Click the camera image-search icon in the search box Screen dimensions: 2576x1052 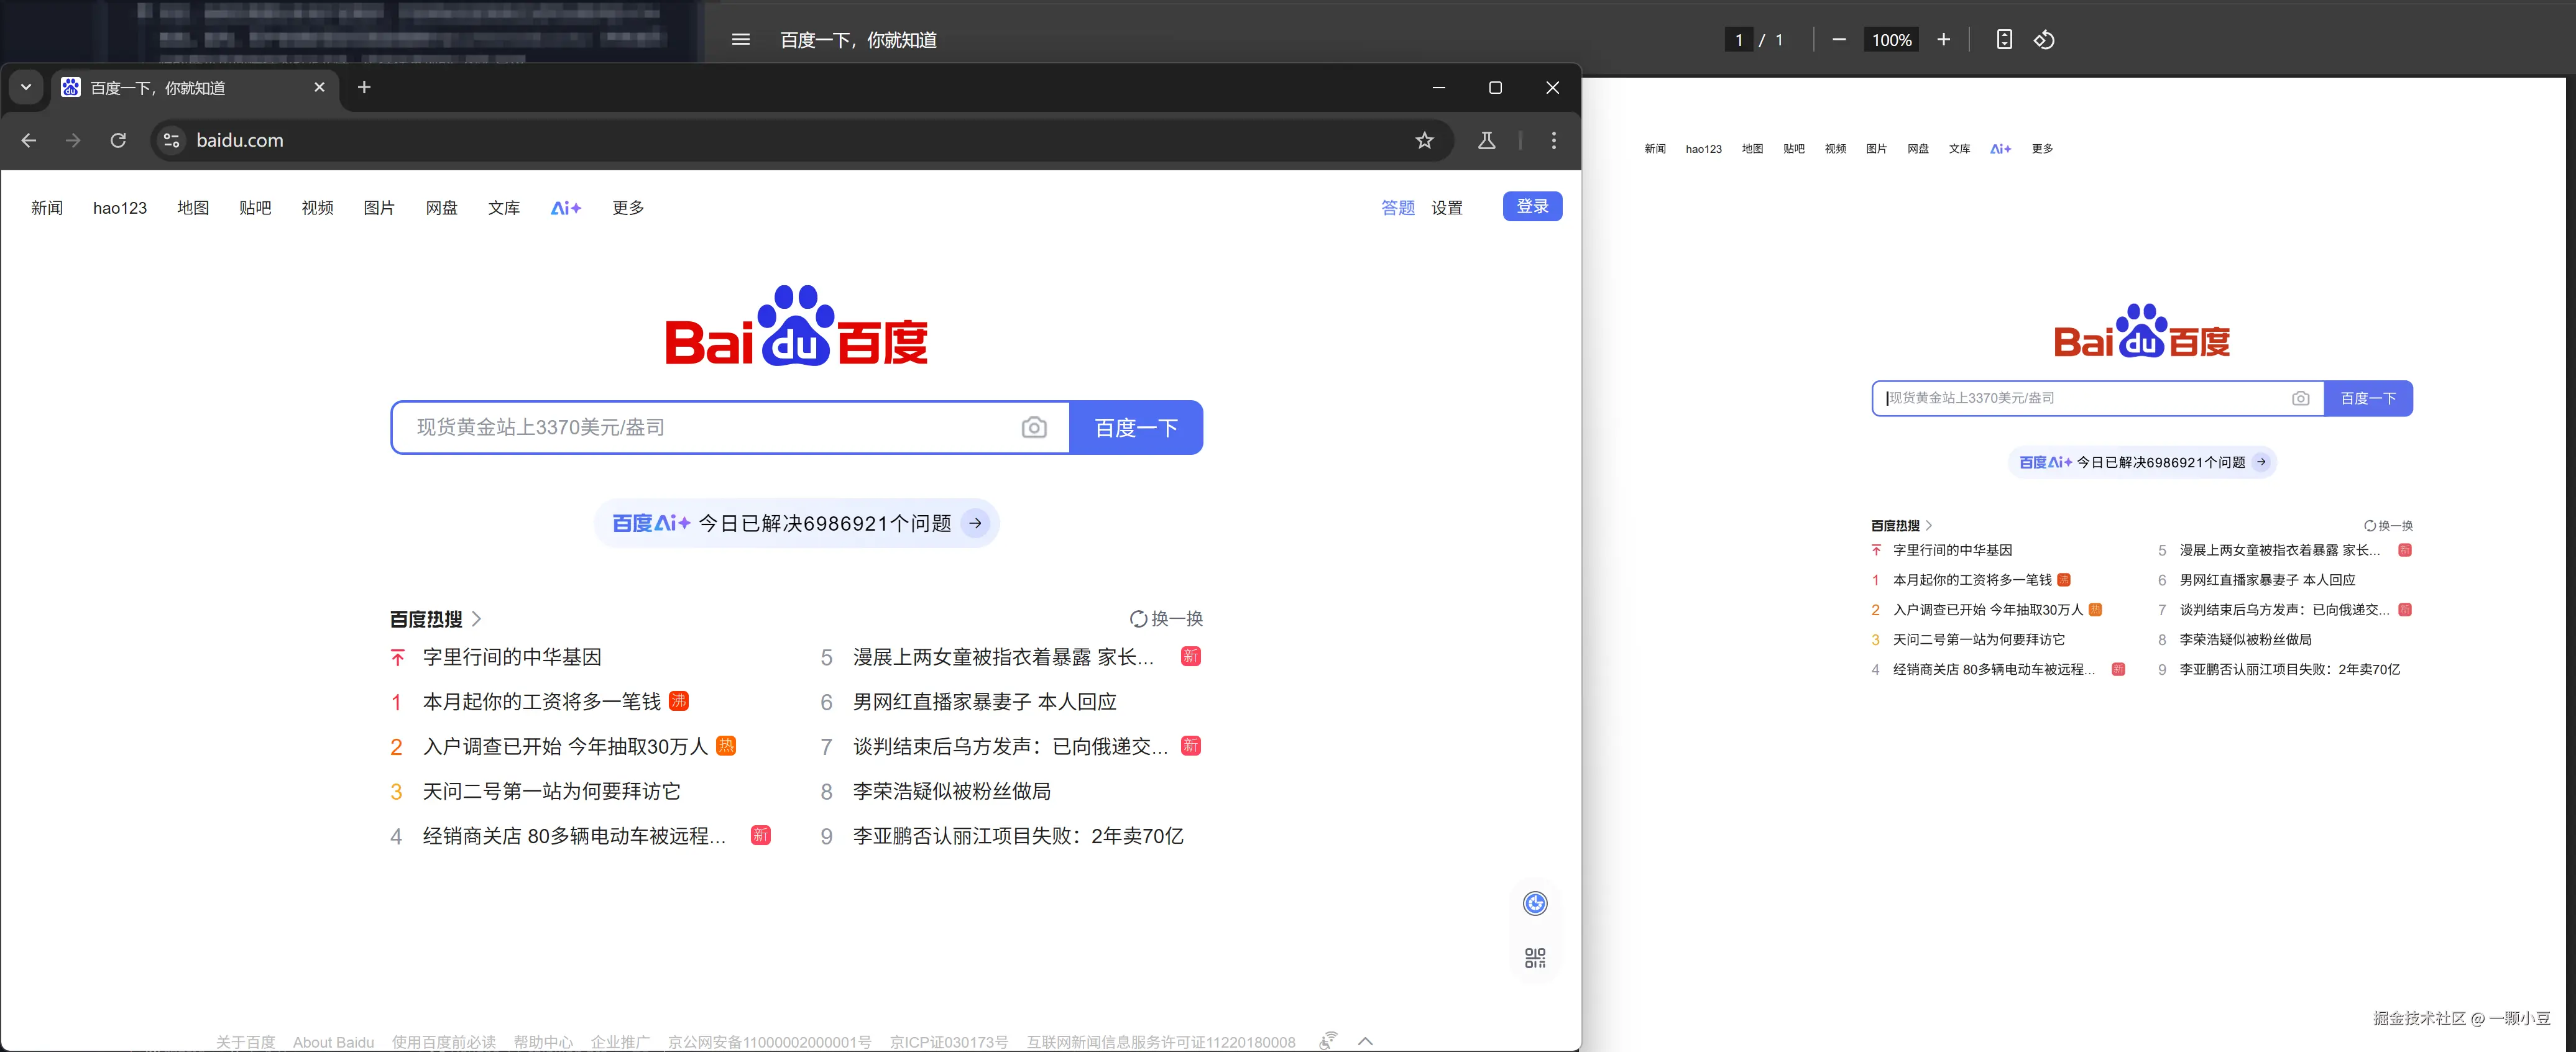click(1034, 428)
